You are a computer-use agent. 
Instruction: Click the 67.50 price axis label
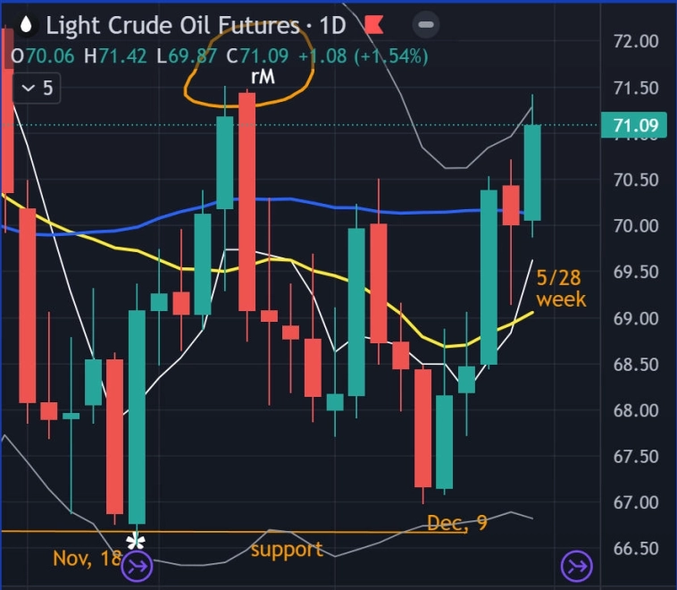tap(636, 457)
